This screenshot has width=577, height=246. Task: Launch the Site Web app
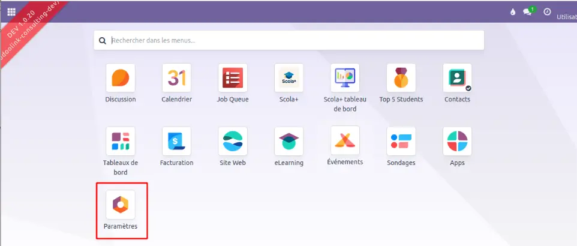[233, 140]
